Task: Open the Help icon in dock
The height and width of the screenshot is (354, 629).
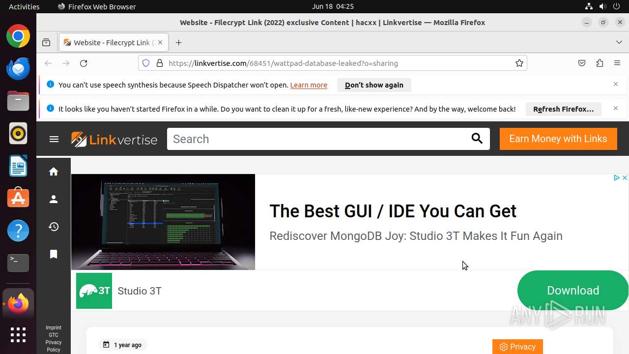Action: [x=18, y=231]
